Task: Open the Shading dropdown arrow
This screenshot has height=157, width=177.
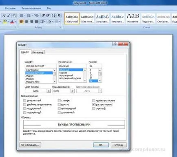Action: [53, 22]
